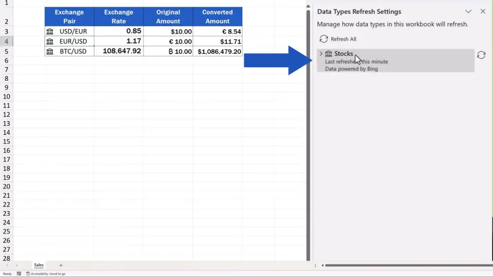This screenshot has width=493, height=277.
Task: Select row 5 header
Action: point(6,51)
